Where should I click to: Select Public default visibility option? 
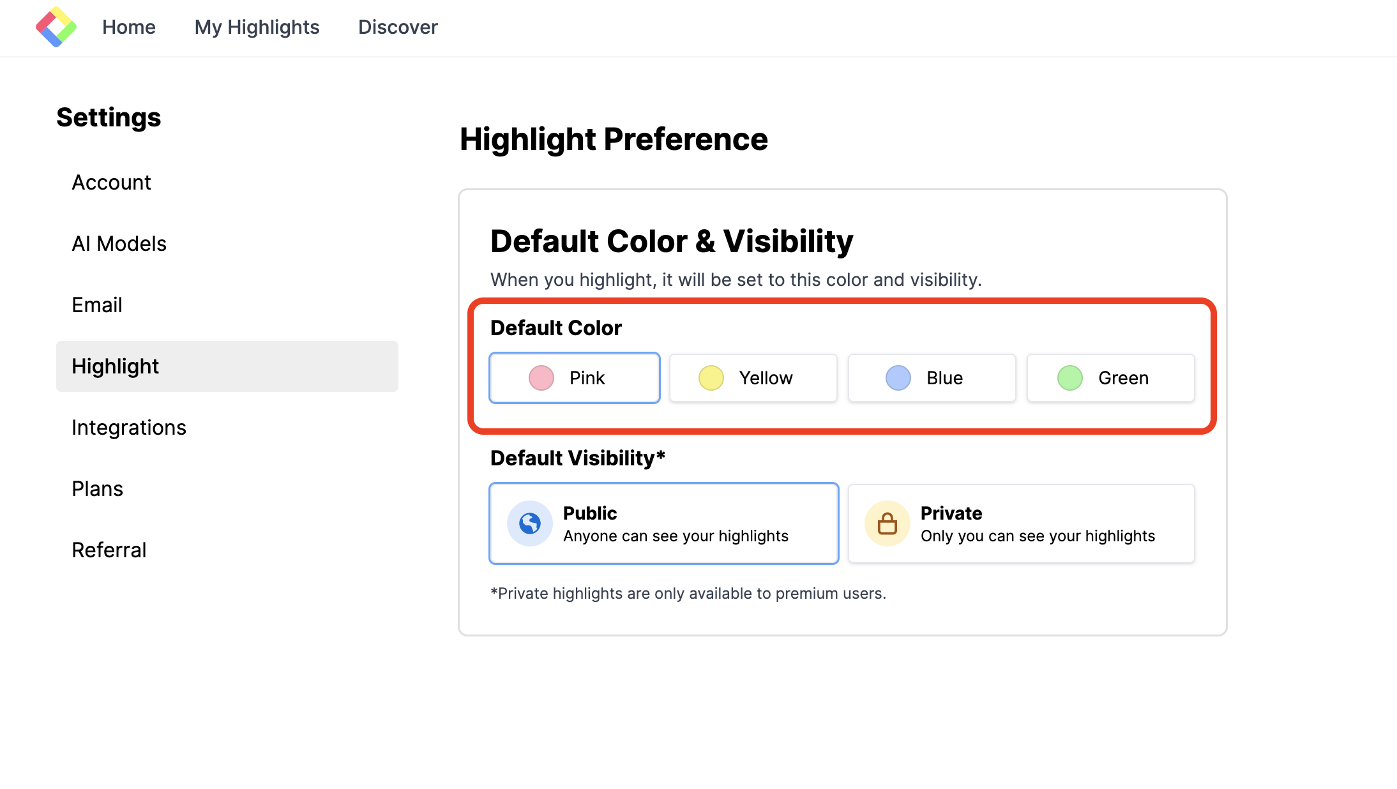point(663,523)
